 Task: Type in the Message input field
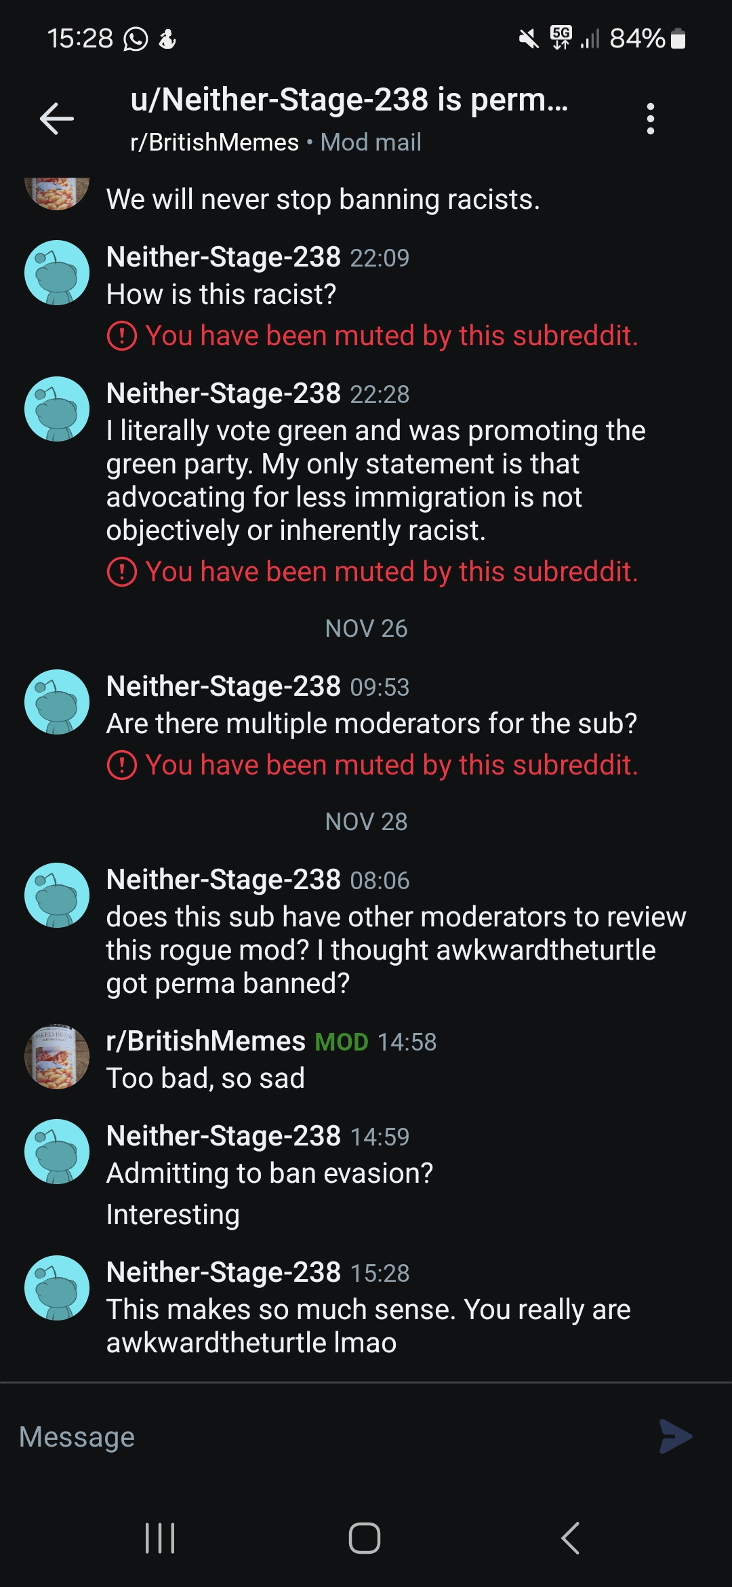coord(325,1436)
